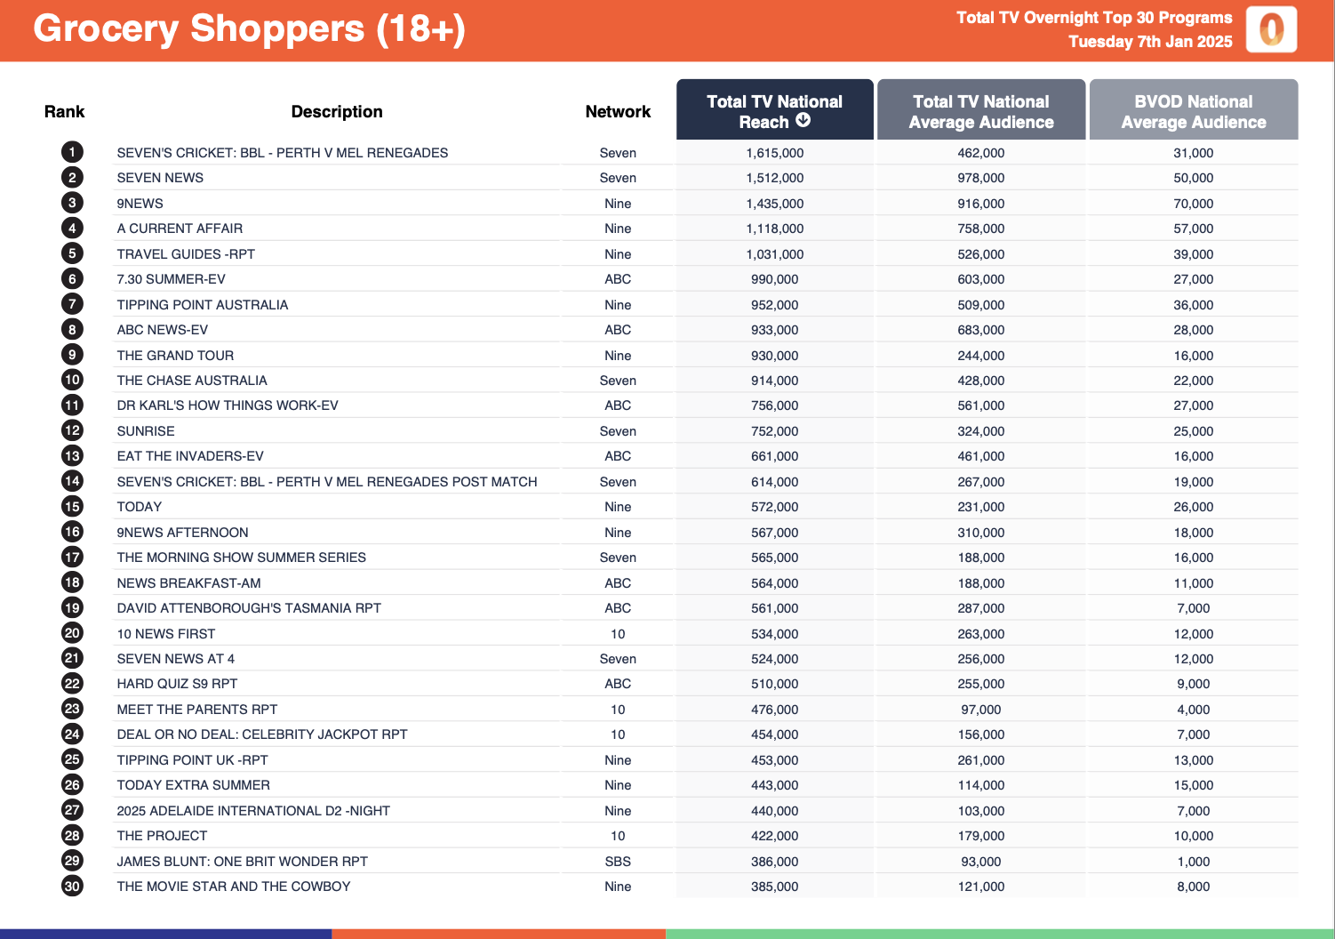Image resolution: width=1335 pixels, height=939 pixels.
Task: Click the 70,000 BVOD value for 9NEWS
Action: coord(1194,204)
